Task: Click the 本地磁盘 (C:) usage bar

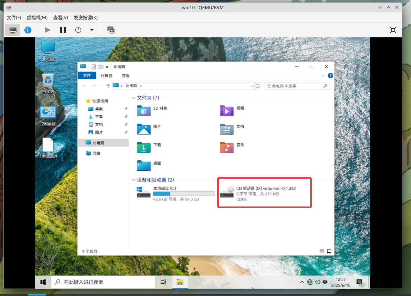Action: pos(184,194)
